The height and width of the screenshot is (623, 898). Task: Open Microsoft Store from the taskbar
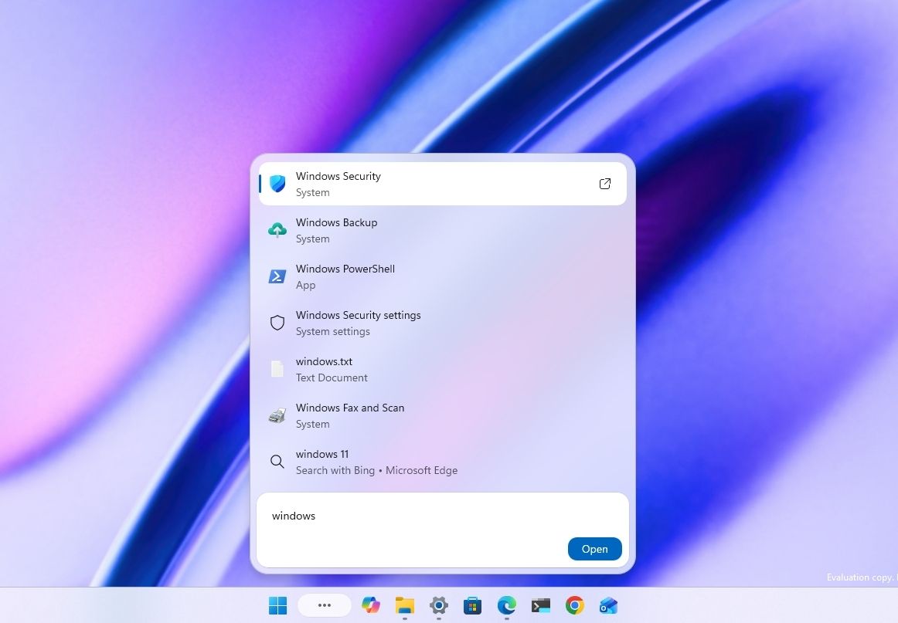coord(472,605)
